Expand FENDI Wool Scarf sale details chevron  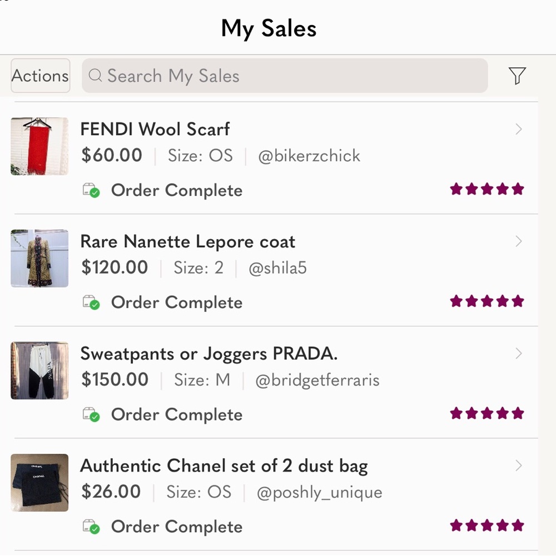pyautogui.click(x=518, y=129)
